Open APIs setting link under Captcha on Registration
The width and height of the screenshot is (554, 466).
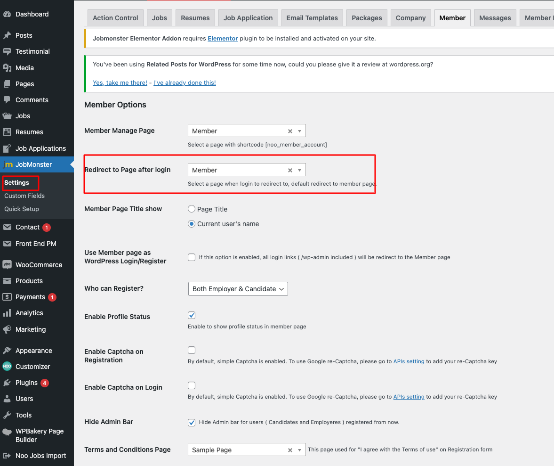click(409, 361)
